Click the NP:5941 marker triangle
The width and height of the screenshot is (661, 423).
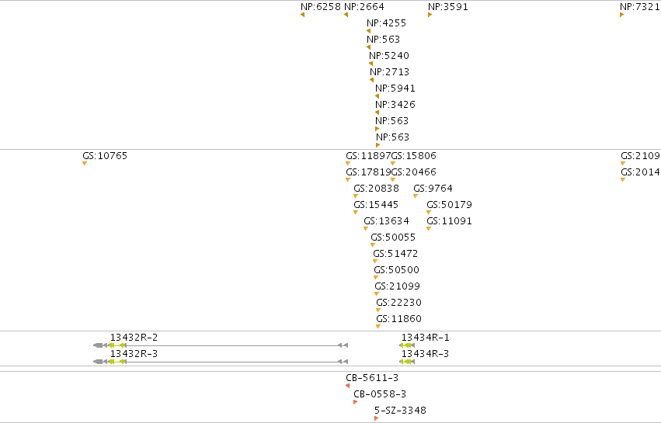(377, 96)
